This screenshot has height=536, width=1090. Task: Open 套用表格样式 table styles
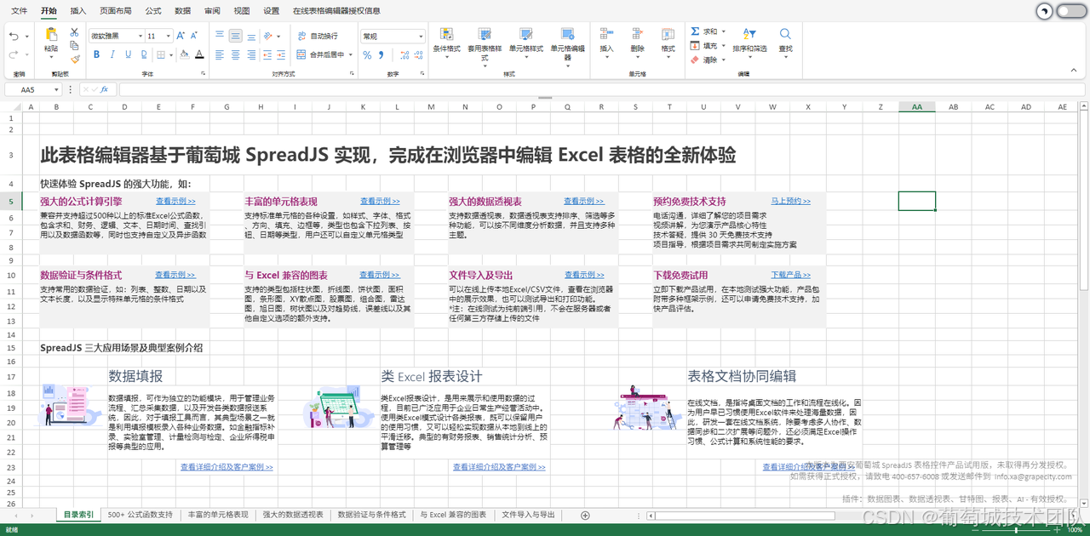pos(485,48)
